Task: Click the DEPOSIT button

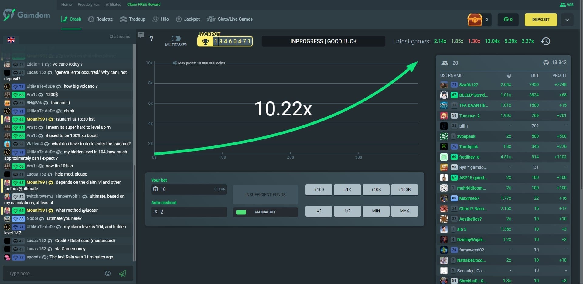Action: click(540, 19)
